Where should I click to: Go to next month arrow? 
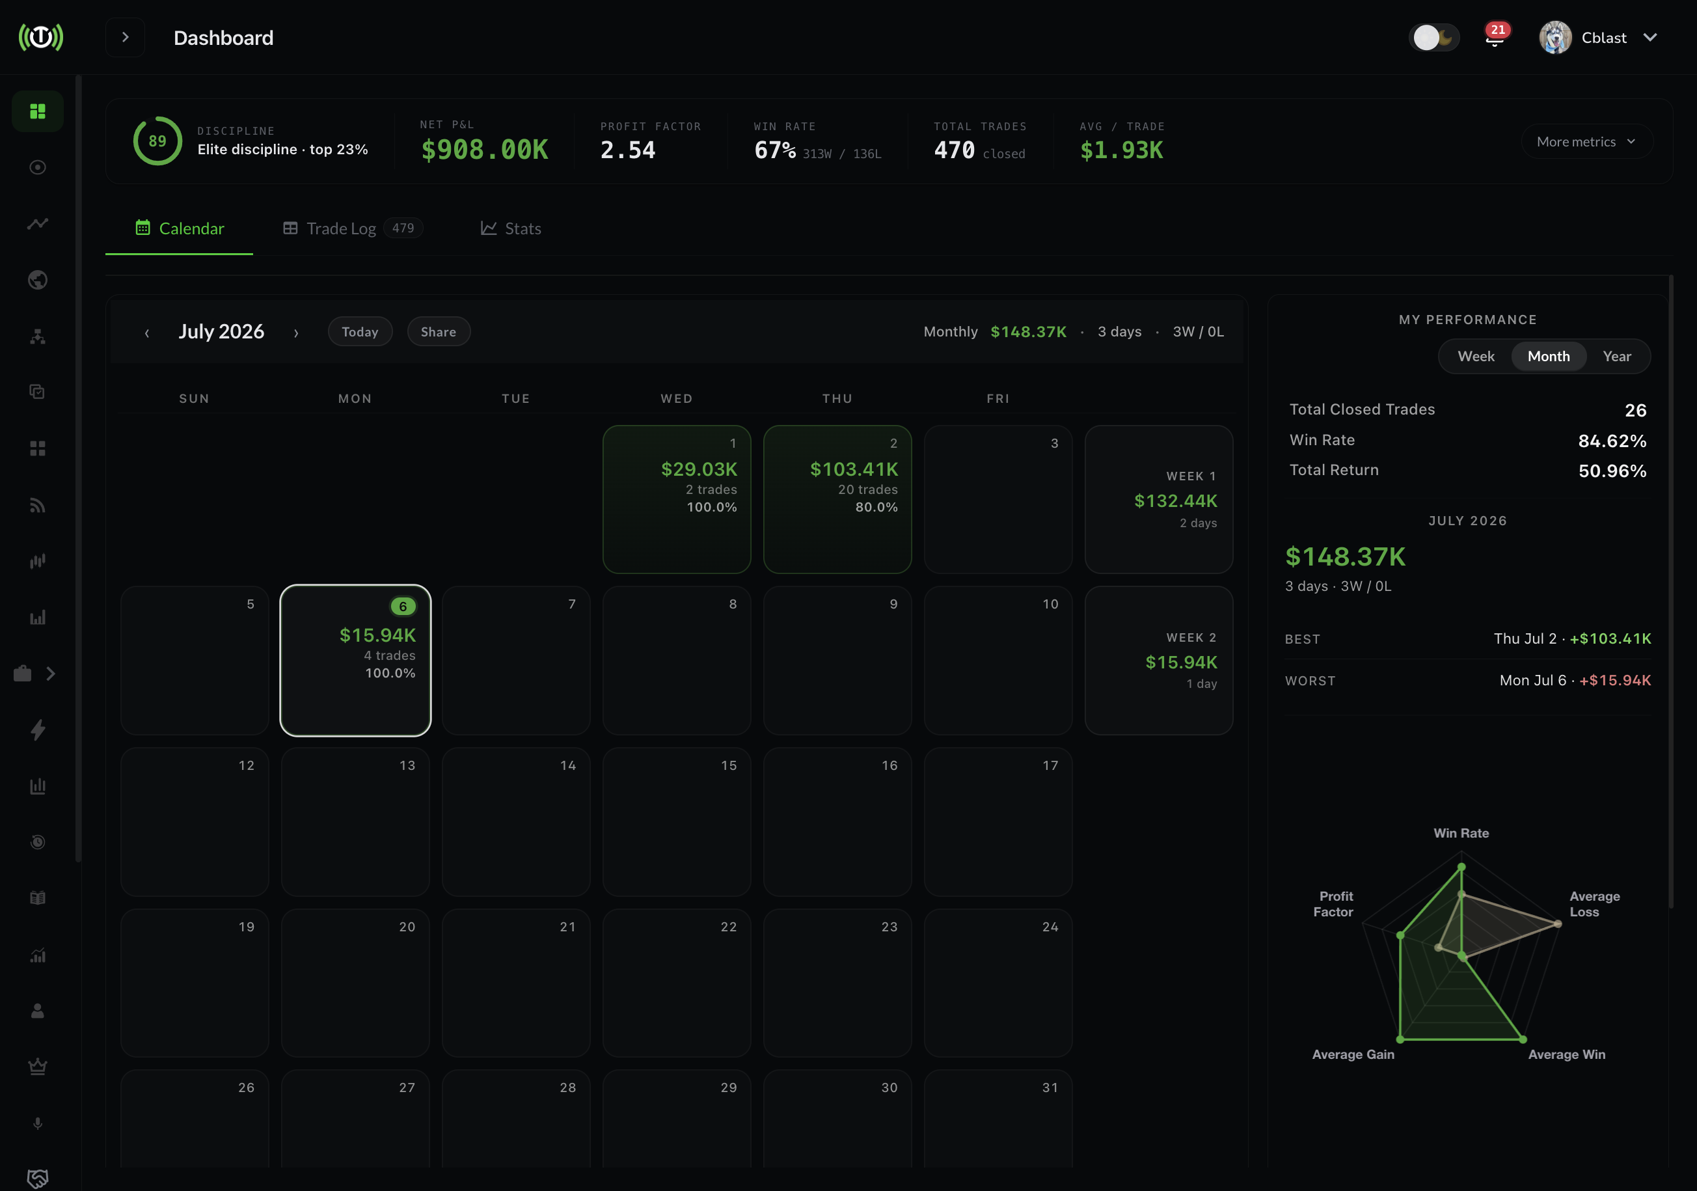pos(295,333)
